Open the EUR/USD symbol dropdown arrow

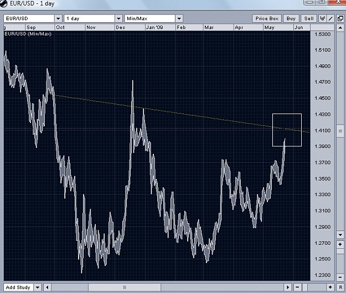58,18
